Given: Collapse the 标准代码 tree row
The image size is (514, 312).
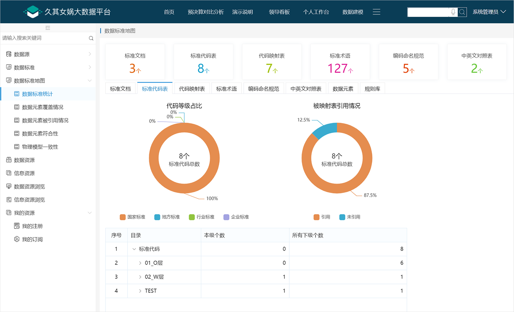Looking at the screenshot, I should (x=134, y=249).
